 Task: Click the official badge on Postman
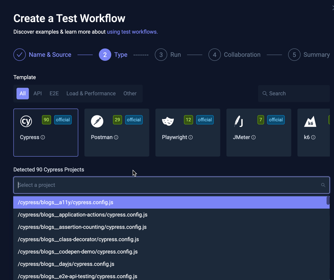(134, 120)
